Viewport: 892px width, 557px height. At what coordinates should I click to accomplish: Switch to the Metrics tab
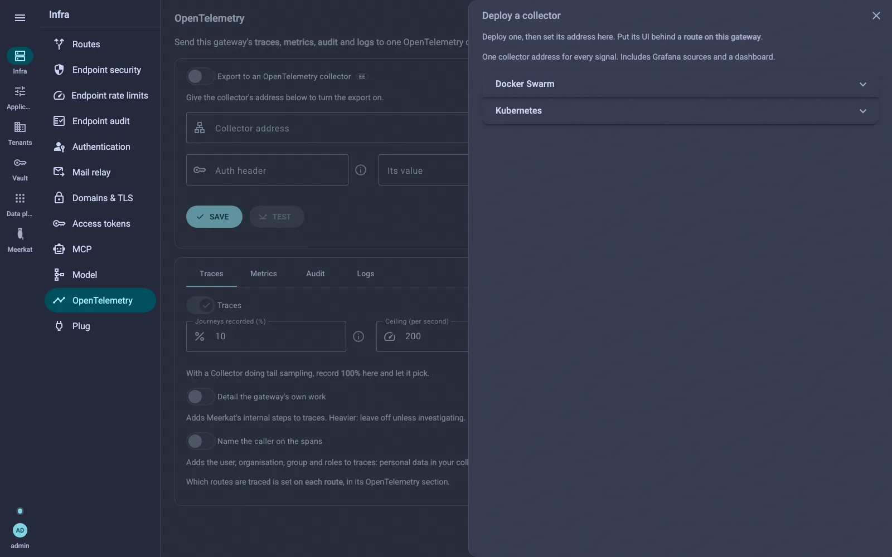[264, 273]
